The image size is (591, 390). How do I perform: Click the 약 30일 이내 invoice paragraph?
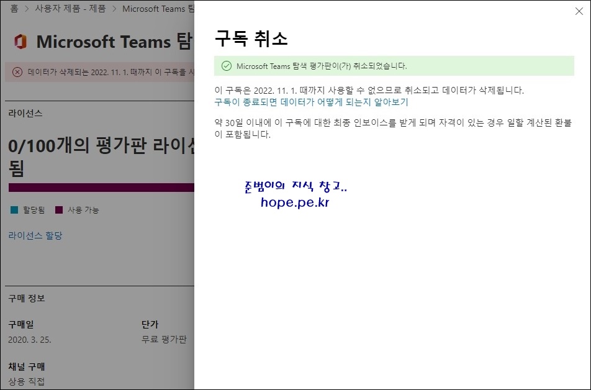pos(393,128)
